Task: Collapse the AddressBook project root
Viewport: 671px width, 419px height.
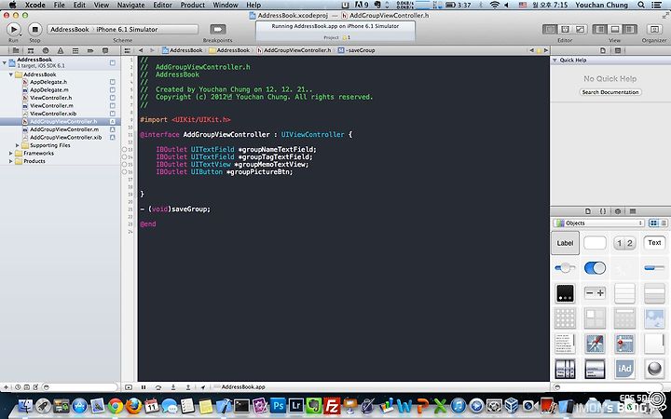Action: pos(5,62)
